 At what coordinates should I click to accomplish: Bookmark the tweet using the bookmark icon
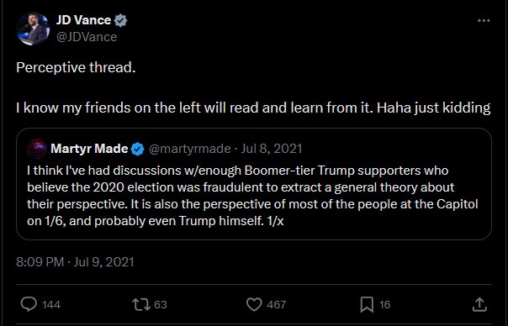pos(367,305)
